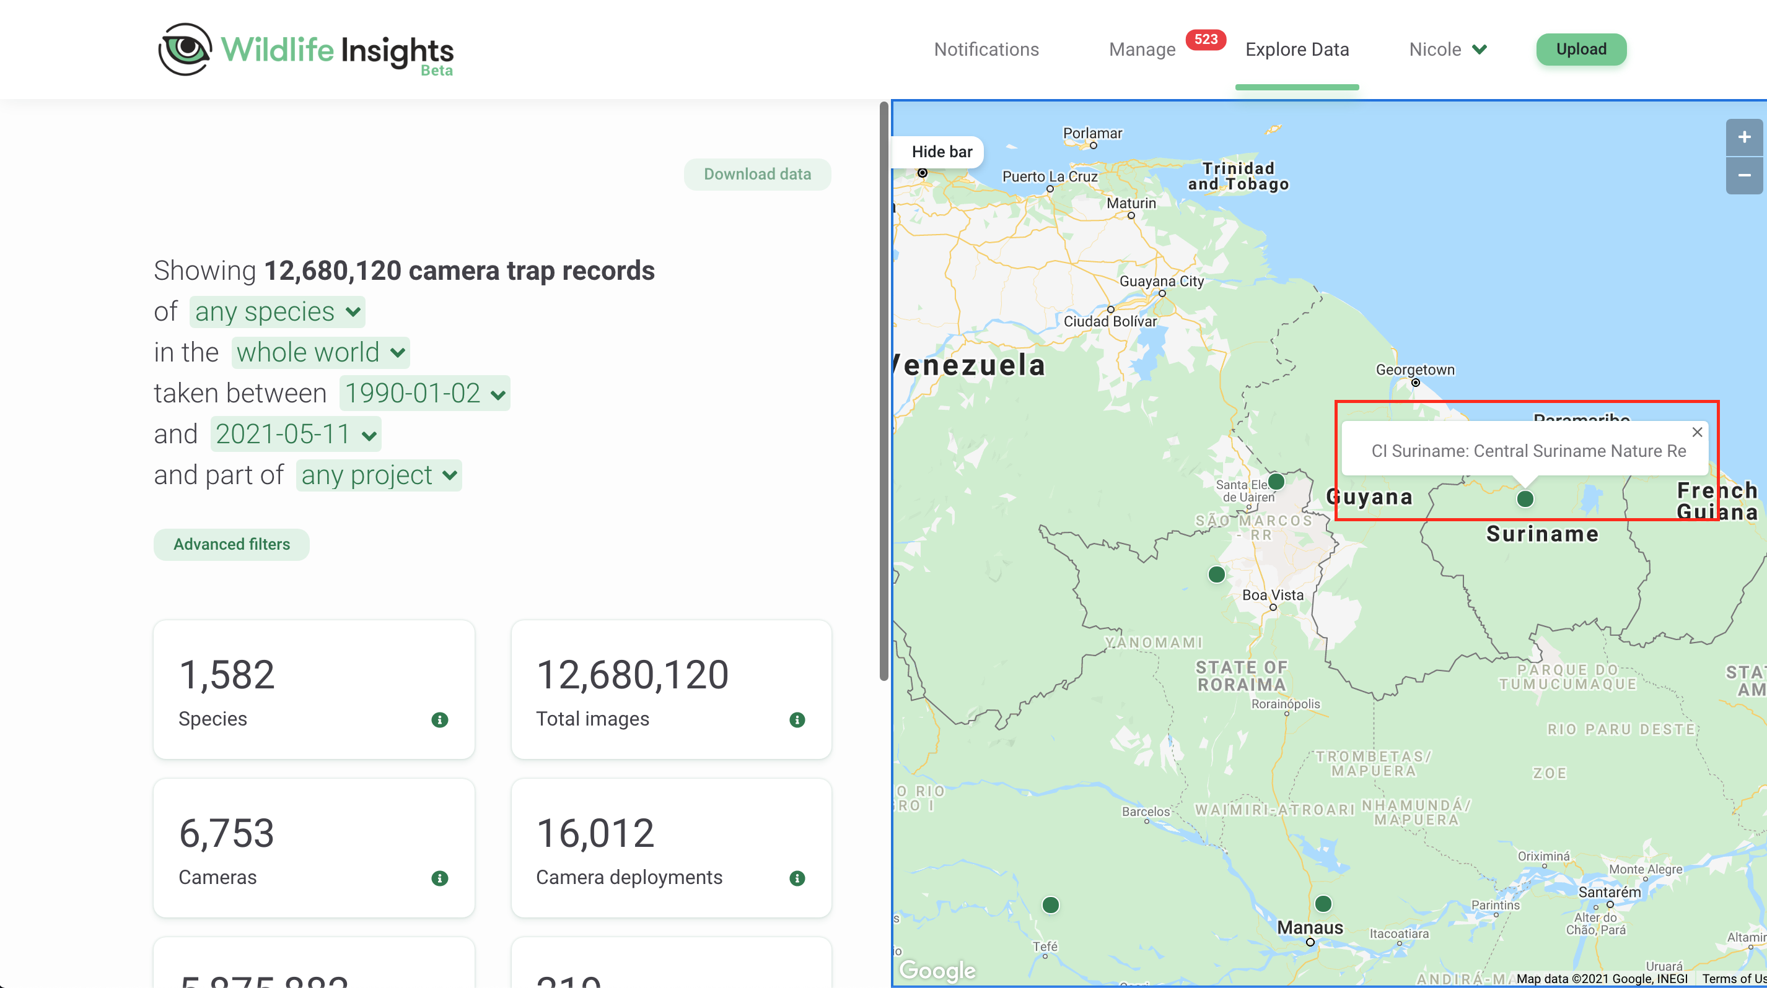Click the left panel vertical scrollbar
The image size is (1767, 988).
(x=883, y=391)
